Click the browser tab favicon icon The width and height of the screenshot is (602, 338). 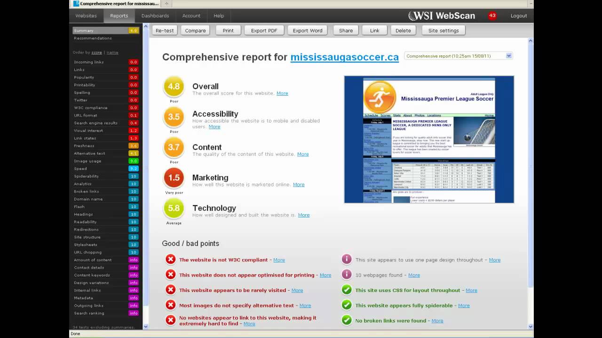(76, 3)
